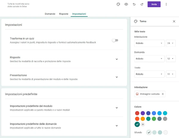The height and width of the screenshot is (138, 179).
Task: Open the three-dot more options menu
Action: [166, 4]
